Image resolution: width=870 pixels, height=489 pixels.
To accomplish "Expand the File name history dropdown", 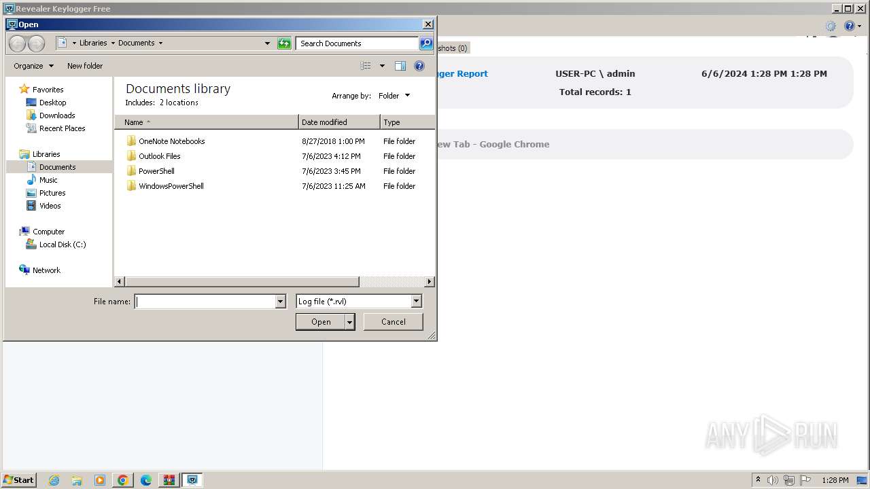I will [280, 302].
